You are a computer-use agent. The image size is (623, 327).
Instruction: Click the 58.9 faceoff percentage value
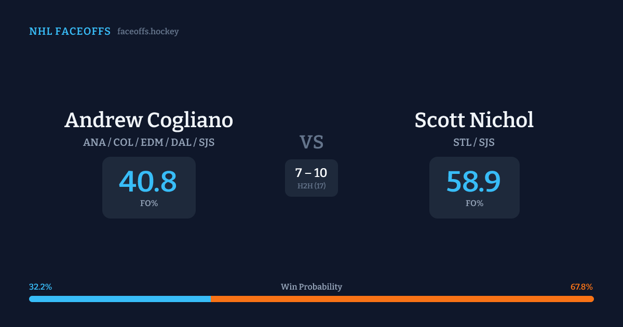click(473, 182)
